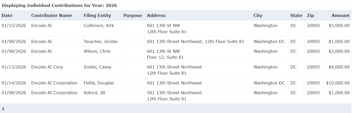
Task: Select the $5,000.00 amount cell
Action: tap(339, 25)
